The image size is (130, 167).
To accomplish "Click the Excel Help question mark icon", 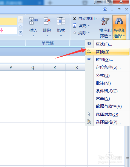I will (x=105, y=9).
